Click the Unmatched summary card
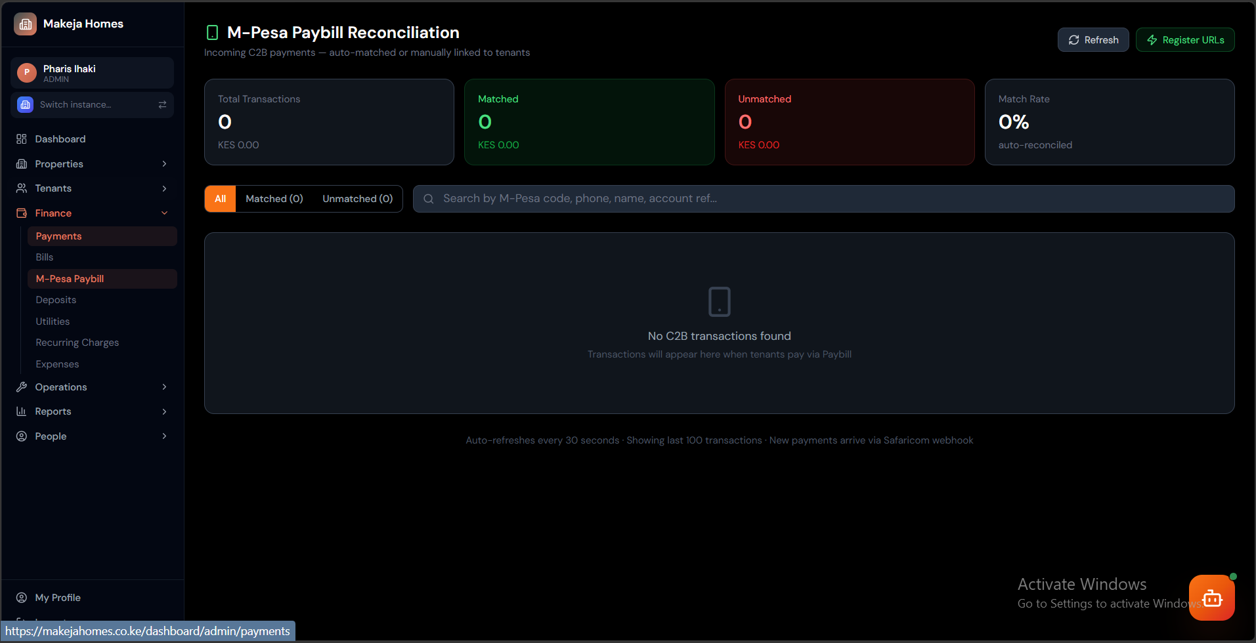The image size is (1256, 643). 850,122
